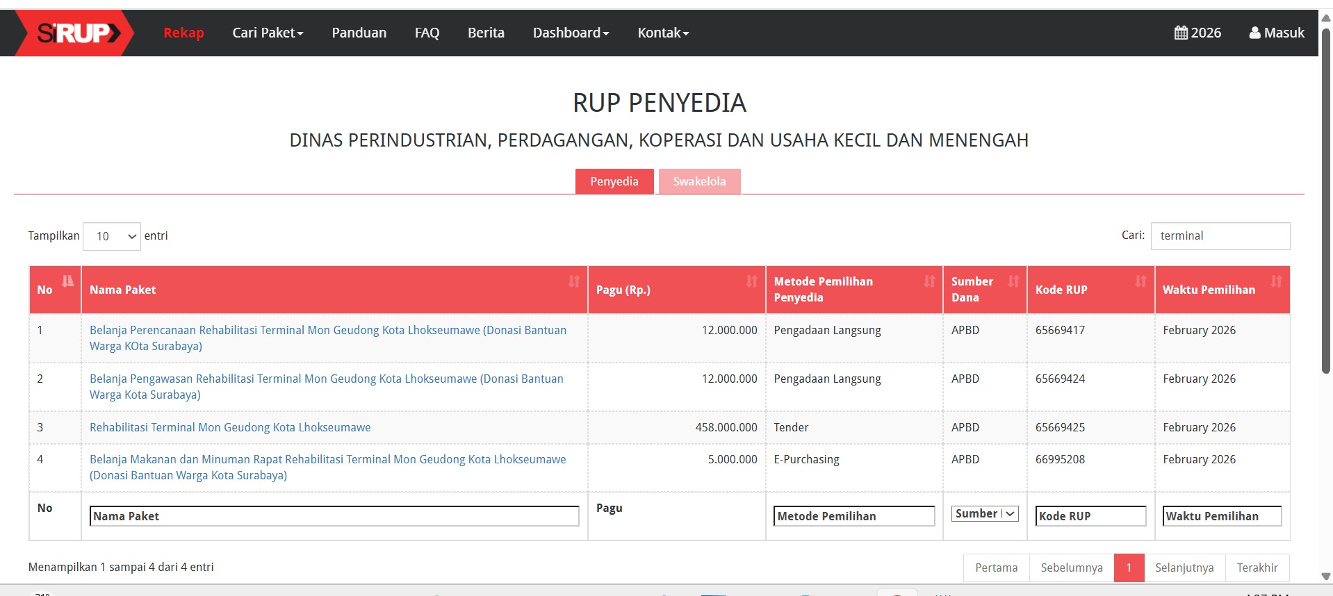Sort by Metode Pemilihan Penyedia icon
Viewport: 1333px width, 596px height.
coord(929,281)
